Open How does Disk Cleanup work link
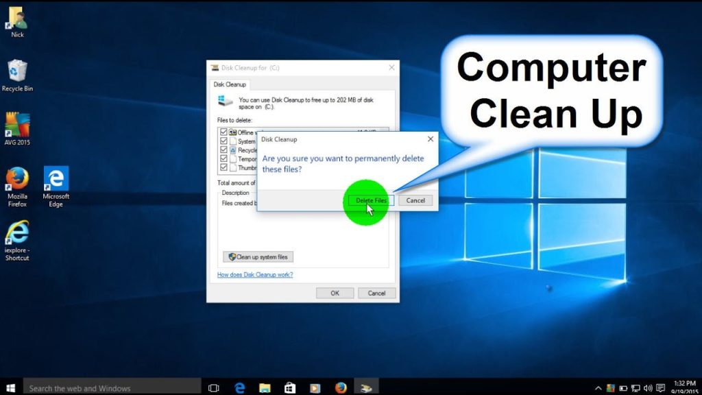Image resolution: width=702 pixels, height=395 pixels. 255,274
